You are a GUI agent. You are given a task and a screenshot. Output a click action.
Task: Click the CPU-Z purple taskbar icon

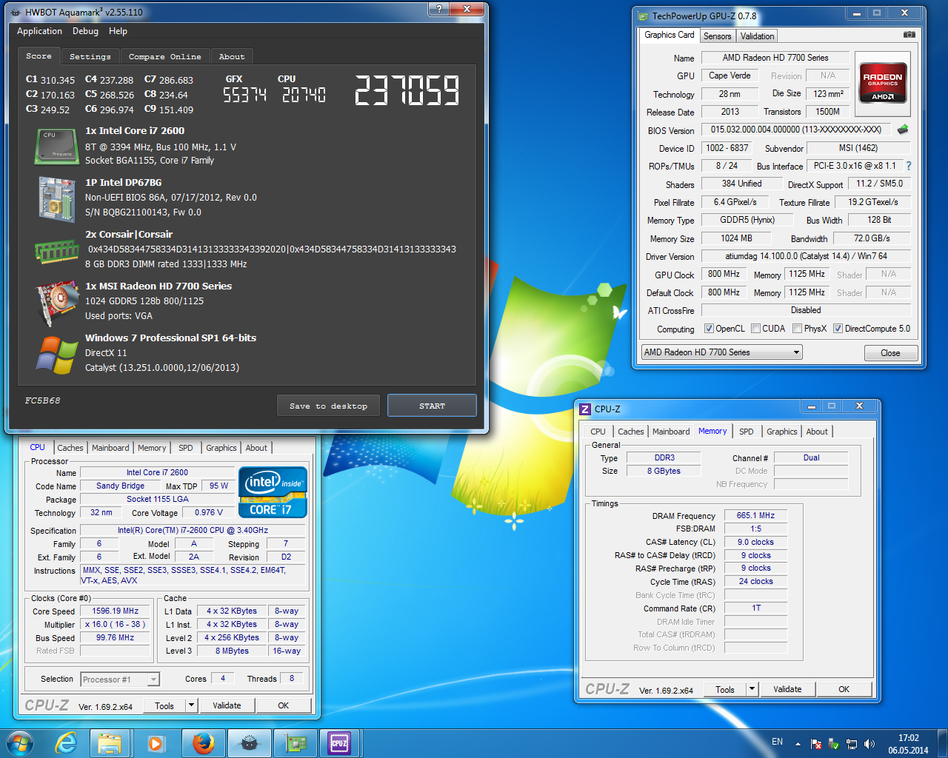pyautogui.click(x=340, y=743)
